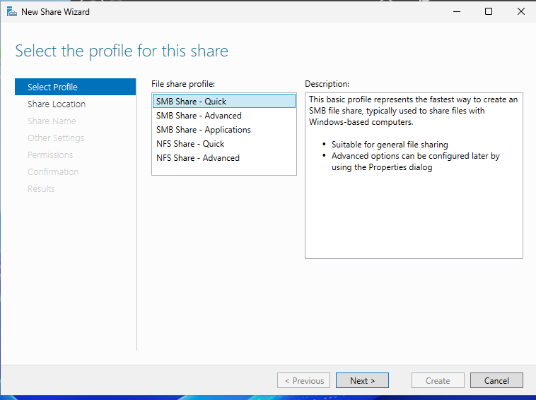
Task: Click the Previous button
Action: point(303,380)
